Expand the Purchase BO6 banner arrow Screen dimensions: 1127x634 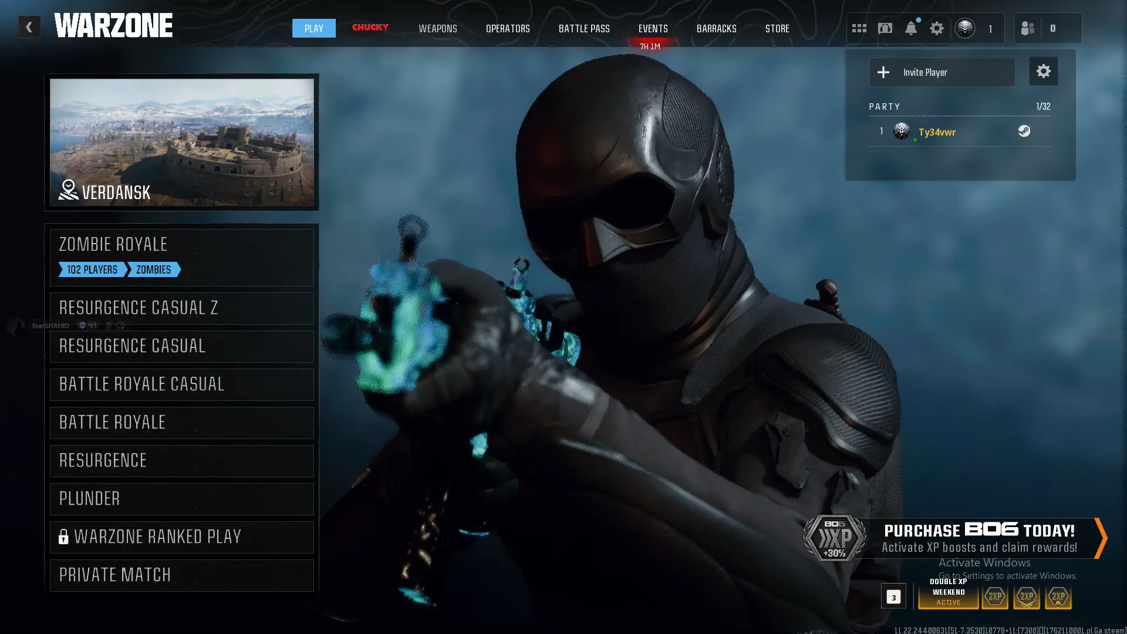point(1100,538)
